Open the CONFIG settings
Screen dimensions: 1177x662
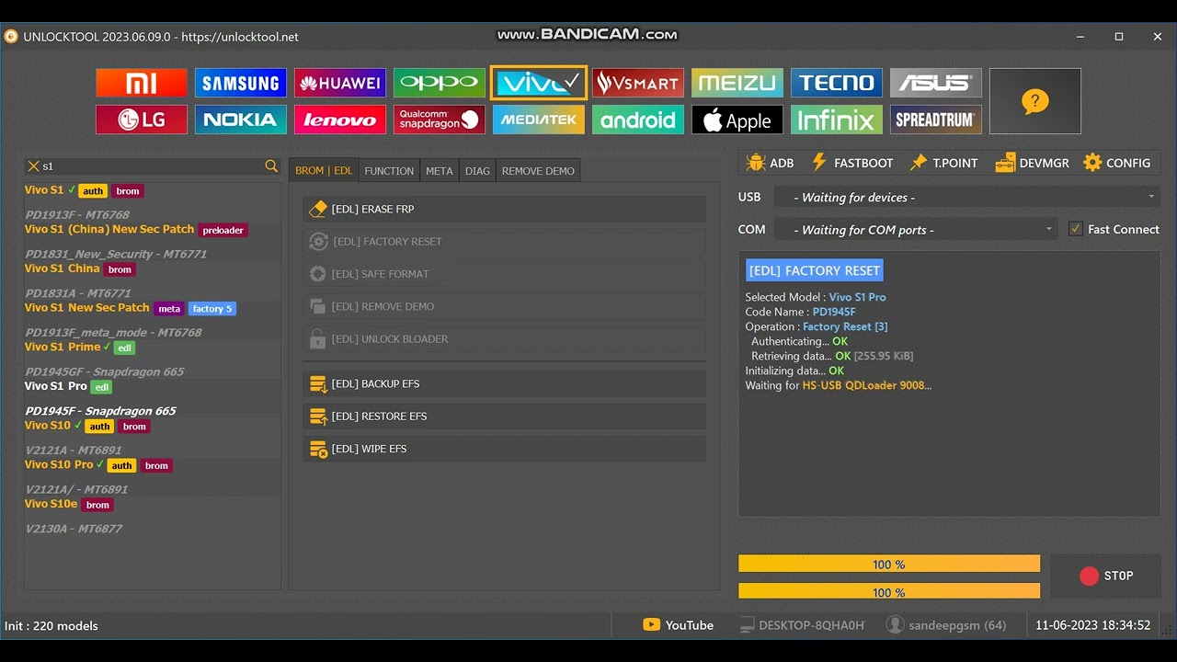click(x=1117, y=163)
